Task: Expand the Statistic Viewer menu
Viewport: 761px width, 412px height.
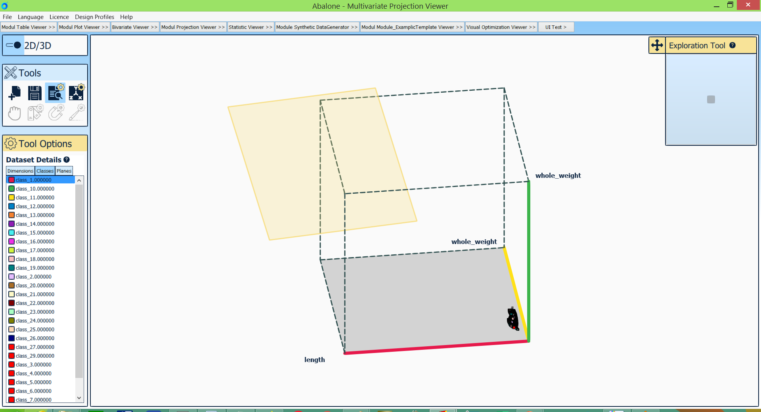Action: click(x=250, y=27)
